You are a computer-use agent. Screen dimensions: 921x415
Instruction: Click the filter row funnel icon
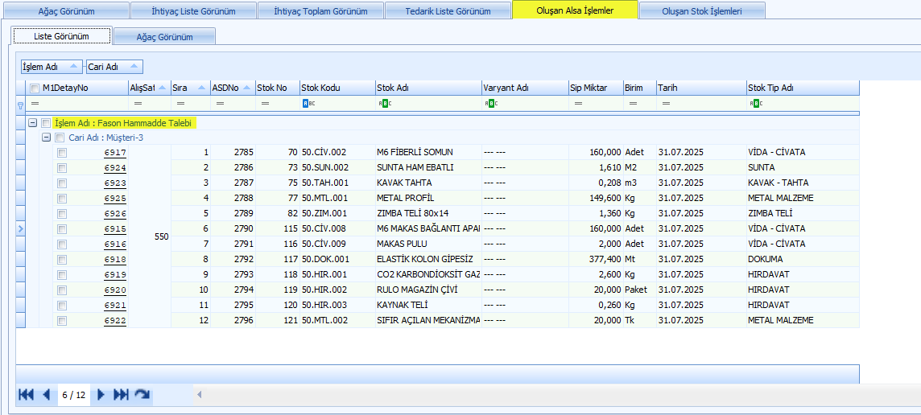[x=20, y=105]
